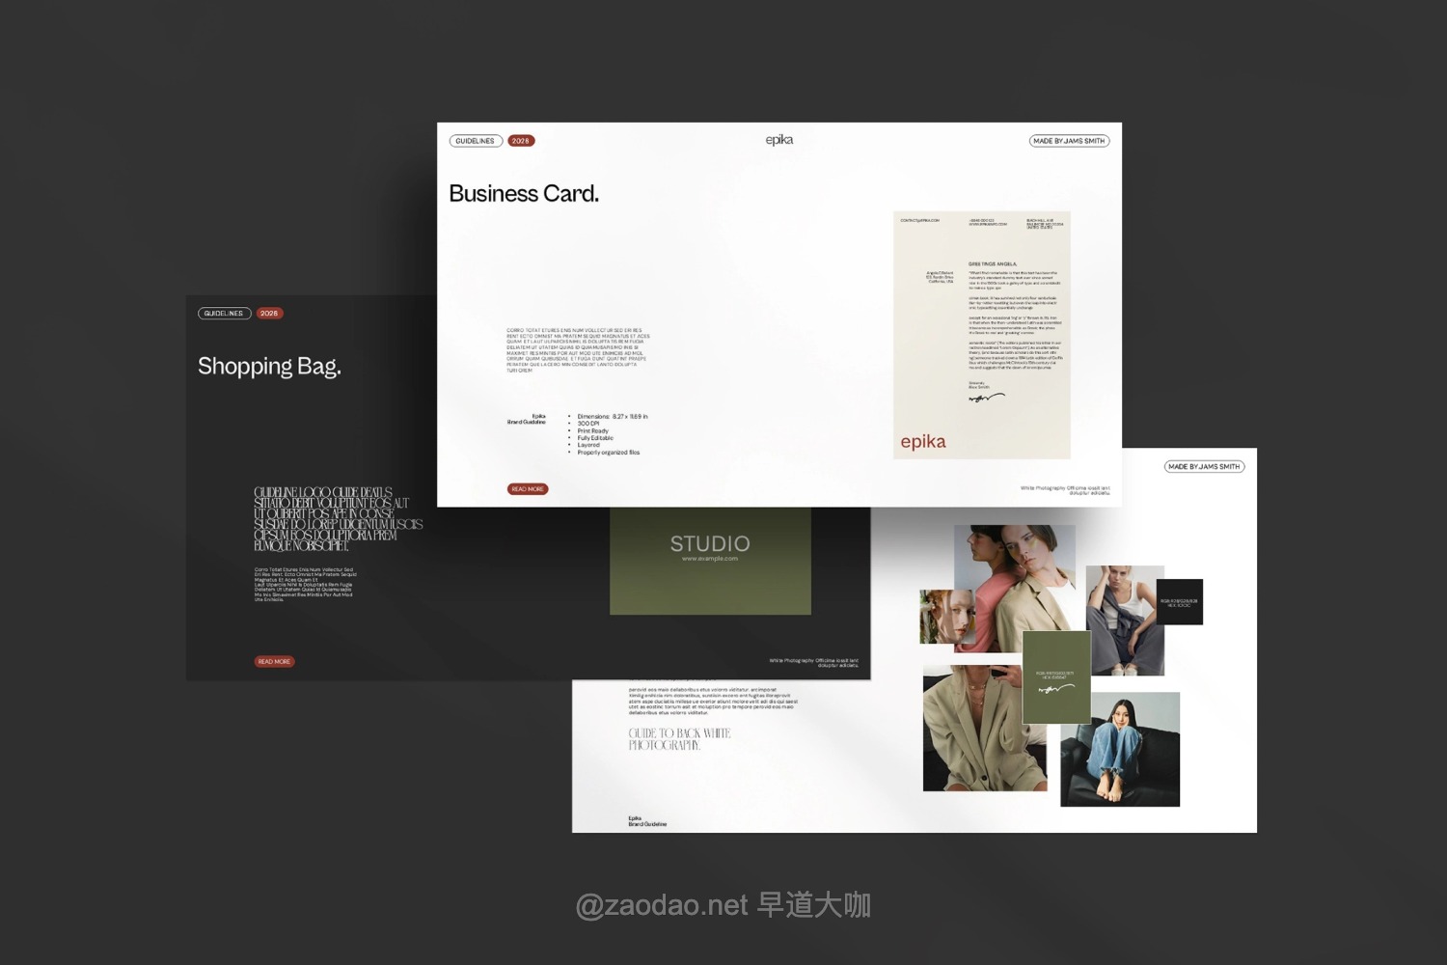Viewport: 1447px width, 965px height.
Task: Select the 'GREETINGS ANGELA' line on the letterhead
Action: pyautogui.click(x=993, y=263)
